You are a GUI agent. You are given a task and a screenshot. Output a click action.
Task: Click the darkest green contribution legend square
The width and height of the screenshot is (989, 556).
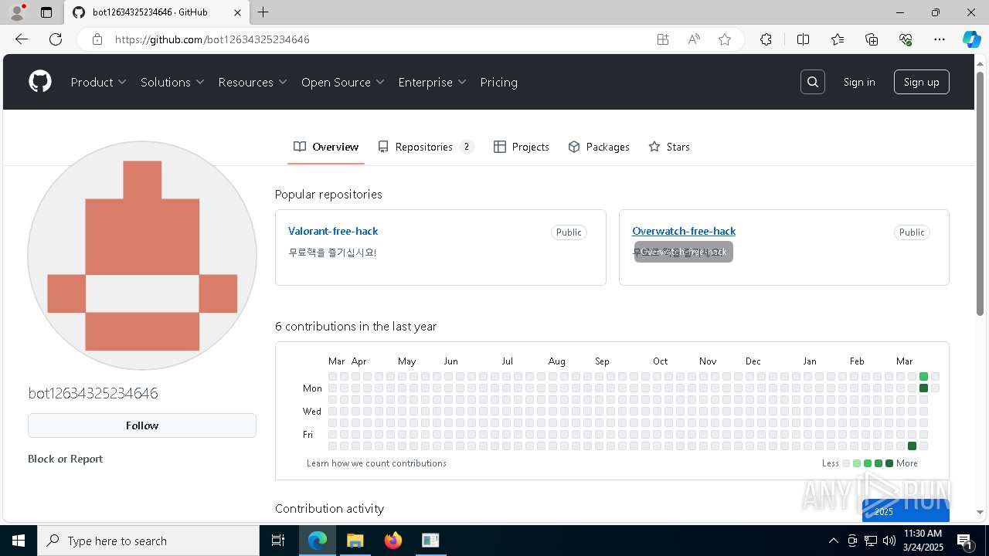click(889, 463)
